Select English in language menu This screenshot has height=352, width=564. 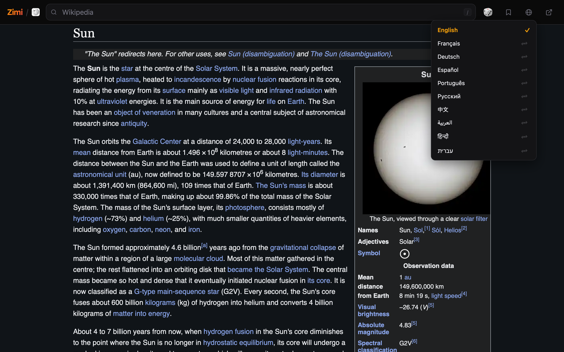tap(483, 30)
